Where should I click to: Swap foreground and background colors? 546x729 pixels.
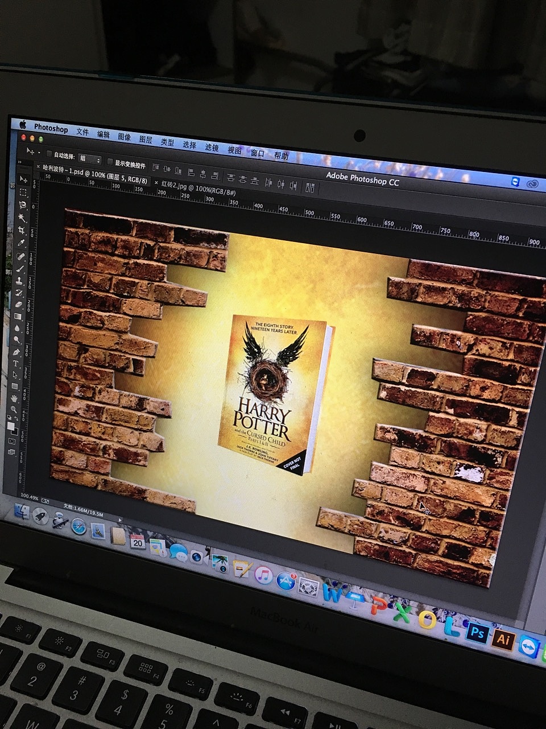tap(16, 417)
